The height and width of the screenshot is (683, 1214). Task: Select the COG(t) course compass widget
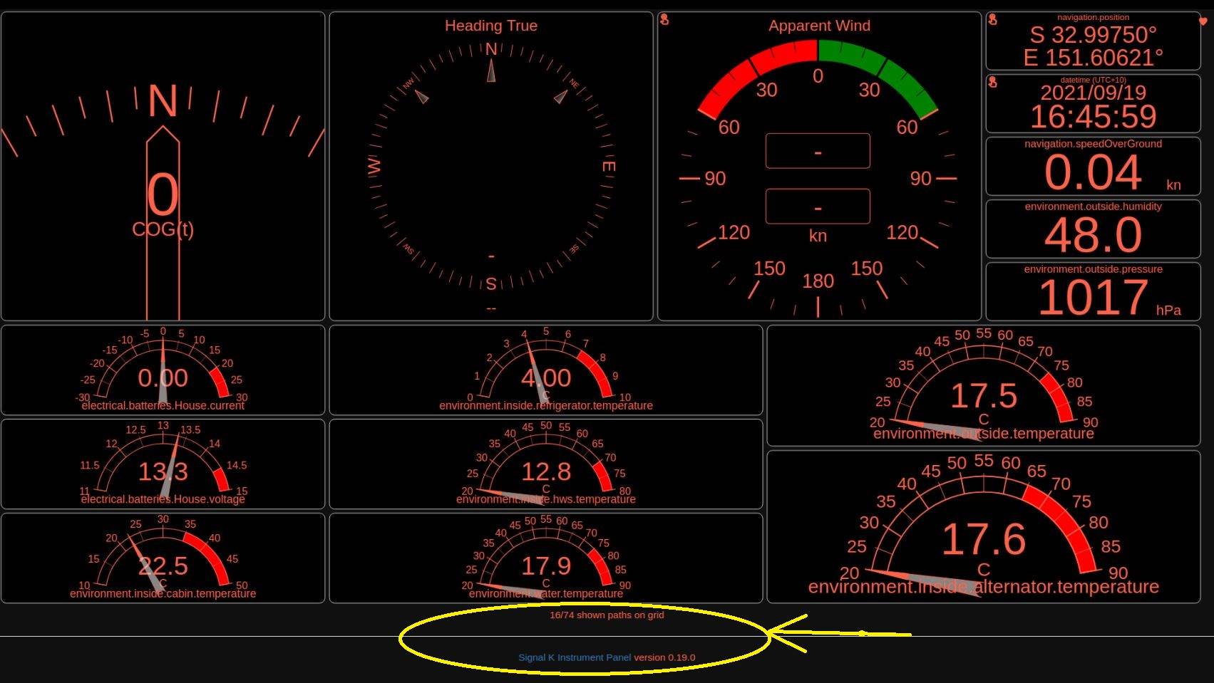click(163, 166)
